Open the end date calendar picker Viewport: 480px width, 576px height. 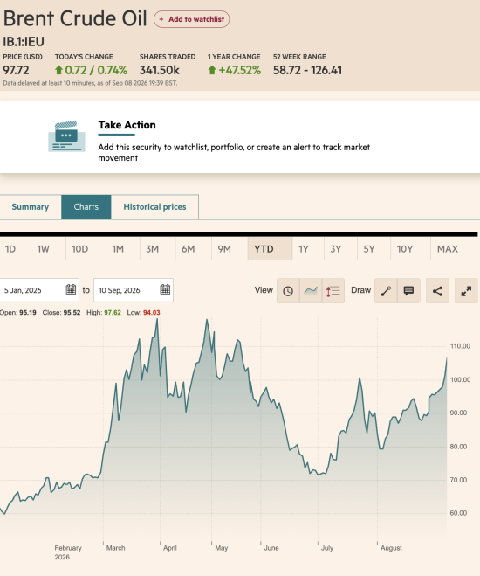[x=165, y=289]
